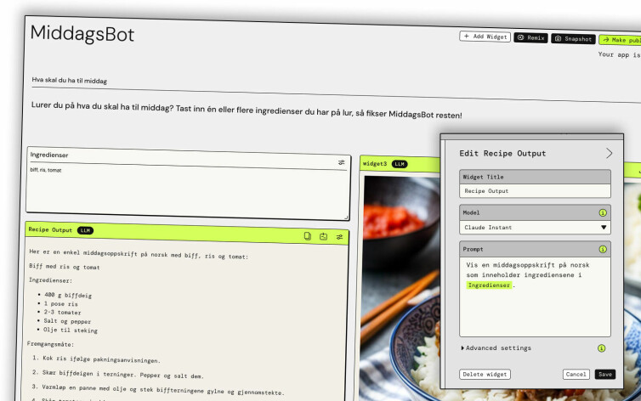Click the 'Ingredienser:' heading in the recipe
Screen dimensions: 641x401
pyautogui.click(x=50, y=280)
